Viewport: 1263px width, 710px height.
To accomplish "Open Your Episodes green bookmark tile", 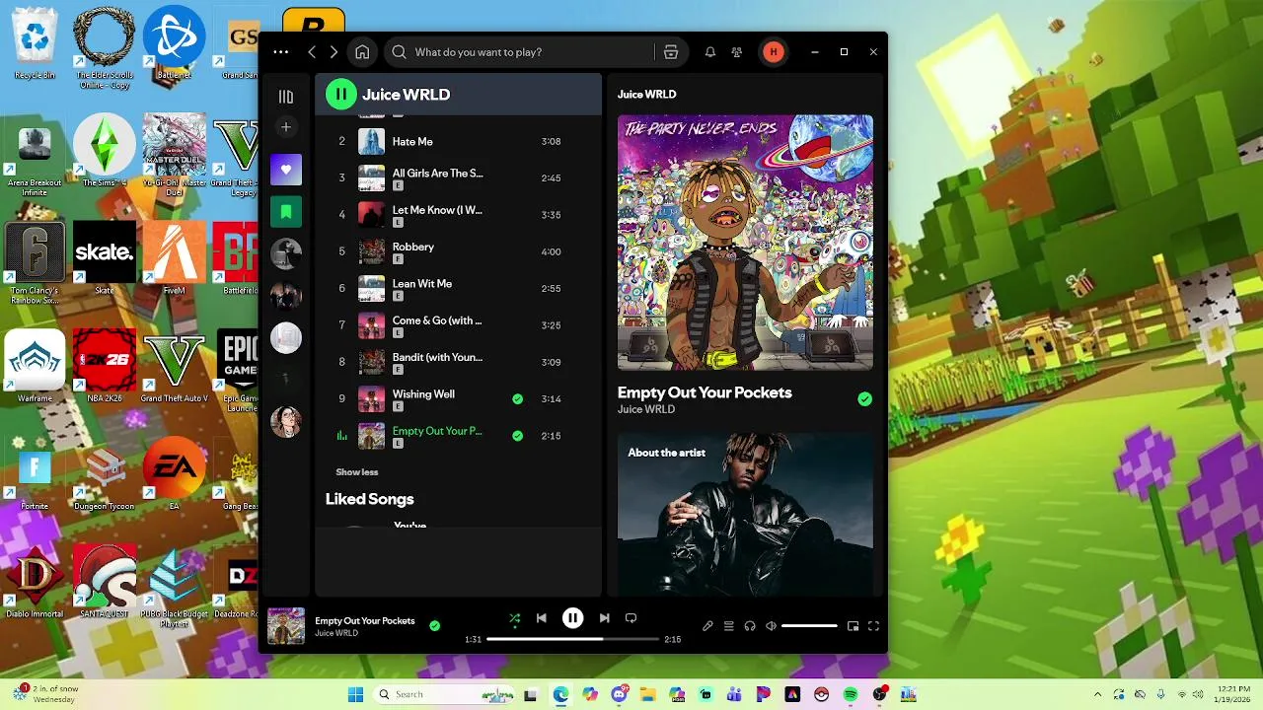I will pyautogui.click(x=286, y=211).
